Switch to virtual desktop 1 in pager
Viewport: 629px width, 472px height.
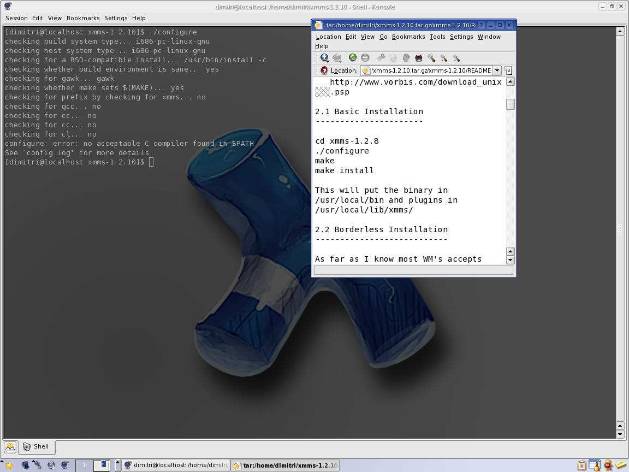point(84,465)
